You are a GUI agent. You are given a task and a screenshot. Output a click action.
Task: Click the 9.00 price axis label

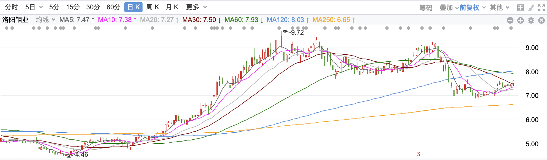point(532,48)
